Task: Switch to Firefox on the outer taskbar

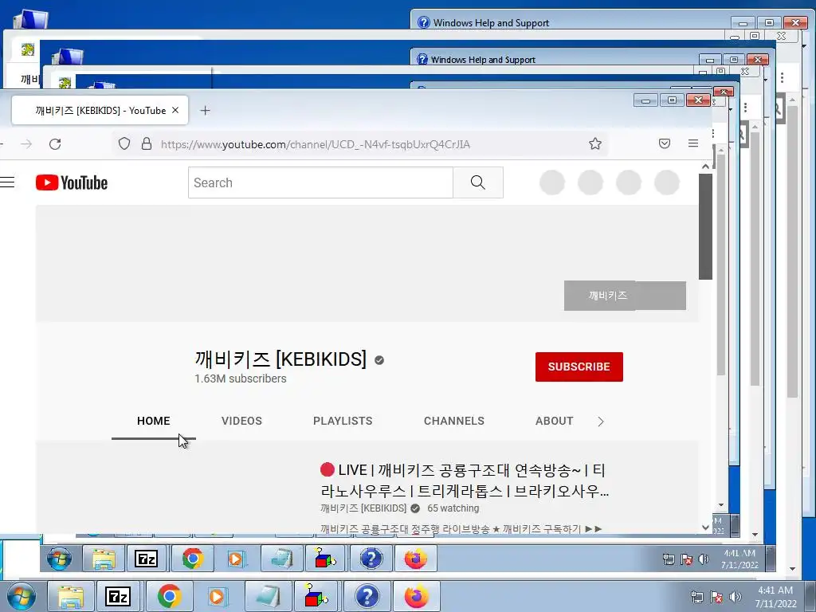Action: pyautogui.click(x=416, y=596)
